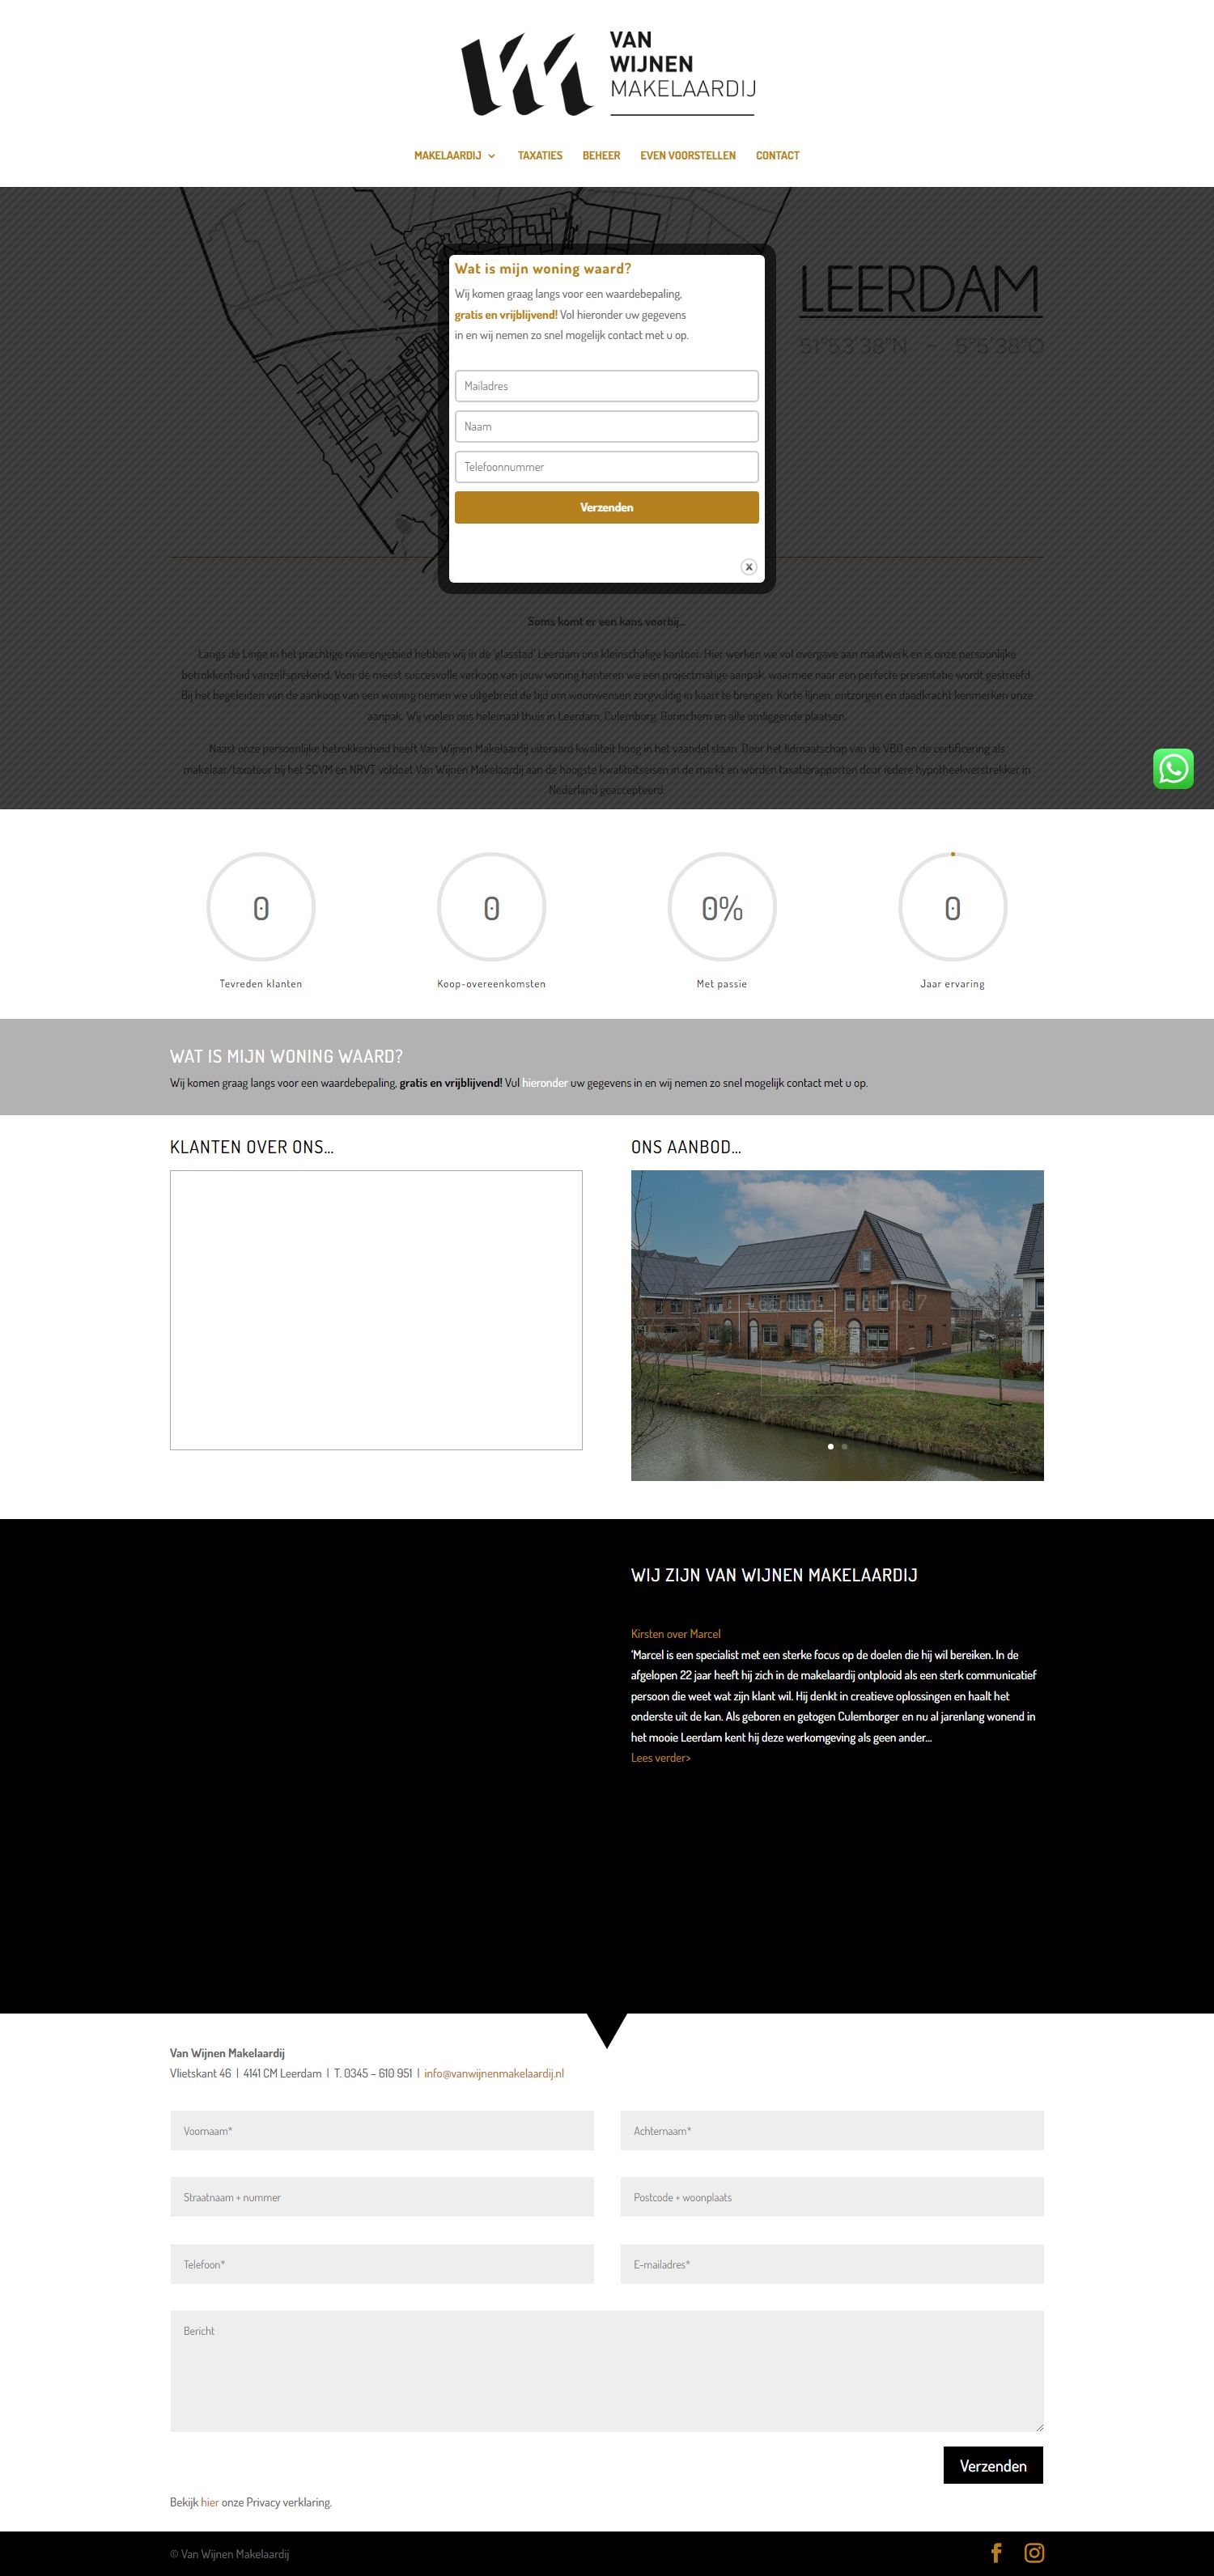The image size is (1214, 2576).
Task: Open the Taxaties menu item
Action: pyautogui.click(x=540, y=155)
